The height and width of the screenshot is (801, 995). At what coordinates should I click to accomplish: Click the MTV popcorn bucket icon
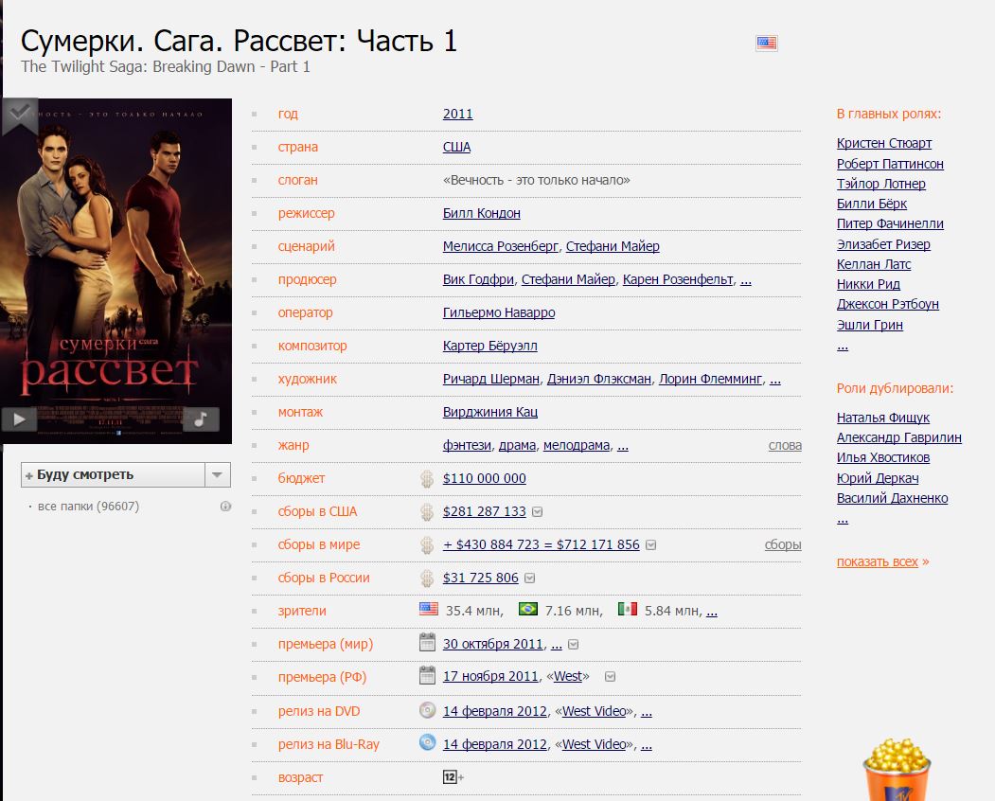click(897, 769)
